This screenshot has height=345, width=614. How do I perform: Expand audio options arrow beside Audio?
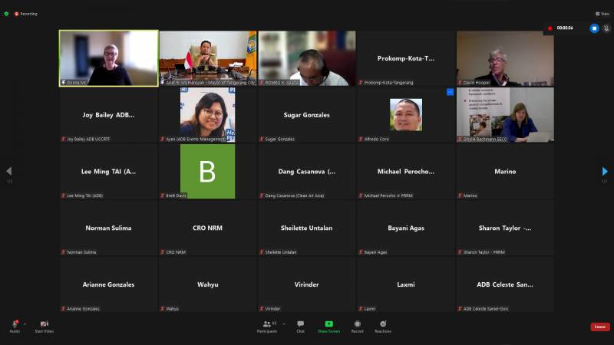point(25,324)
